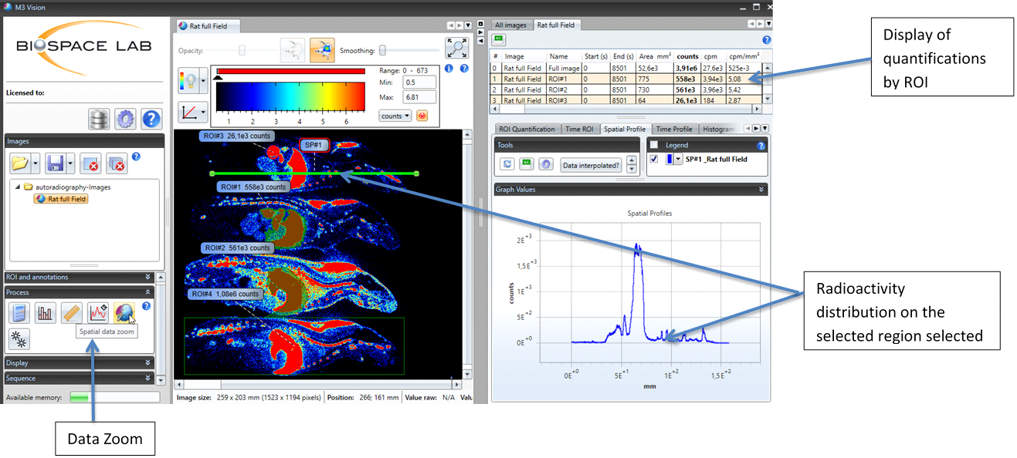Click the refresh icon in Tools panel
This screenshot has width=1017, height=458.
[507, 164]
